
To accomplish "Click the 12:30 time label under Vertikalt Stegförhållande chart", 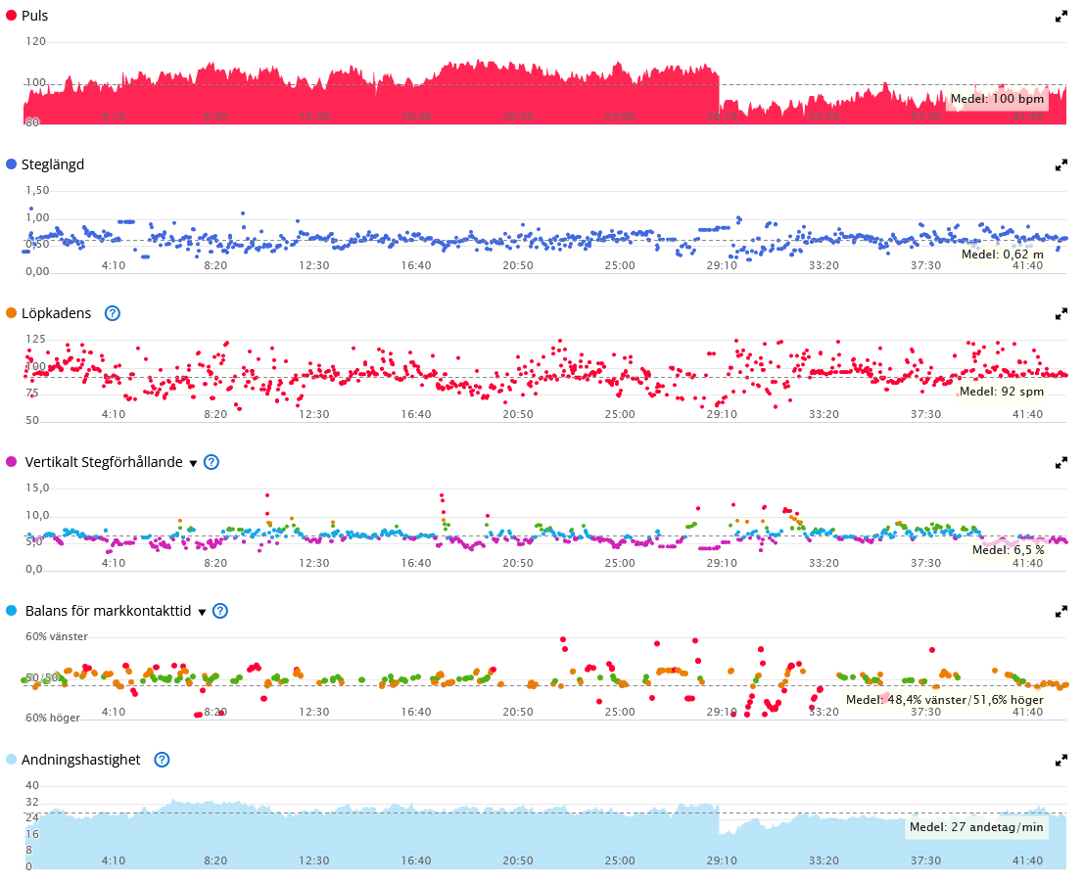I will tap(313, 563).
